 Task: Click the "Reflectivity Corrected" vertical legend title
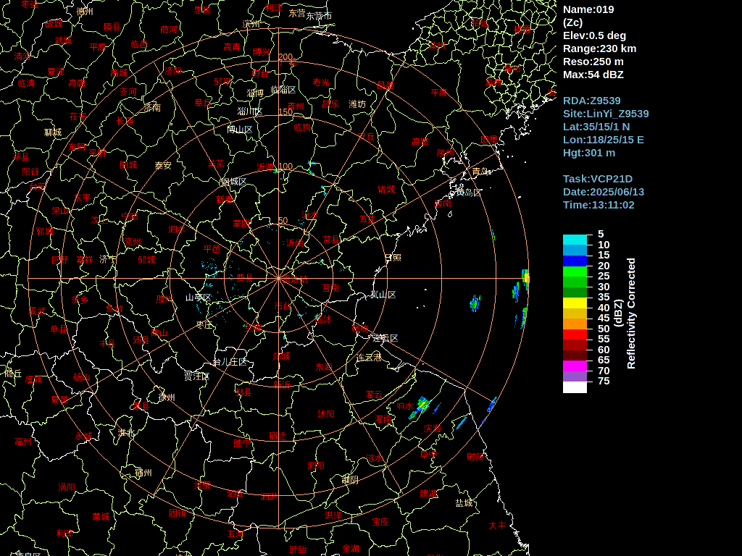631,313
